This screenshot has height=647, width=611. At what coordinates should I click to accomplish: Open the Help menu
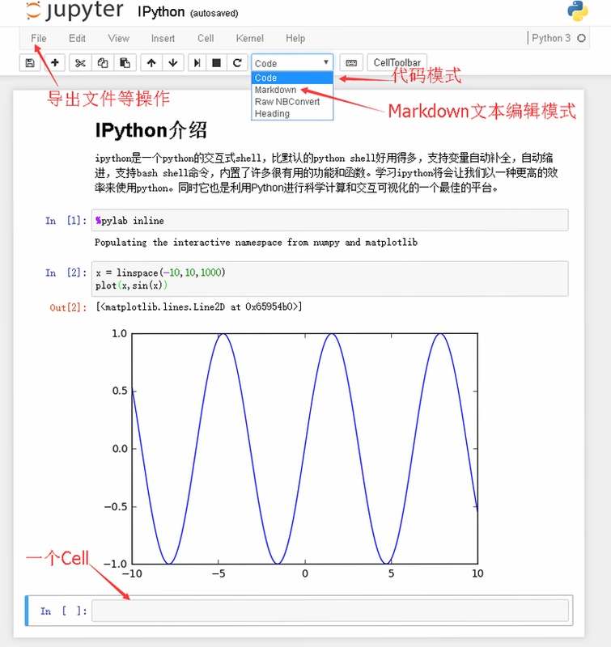[x=295, y=38]
